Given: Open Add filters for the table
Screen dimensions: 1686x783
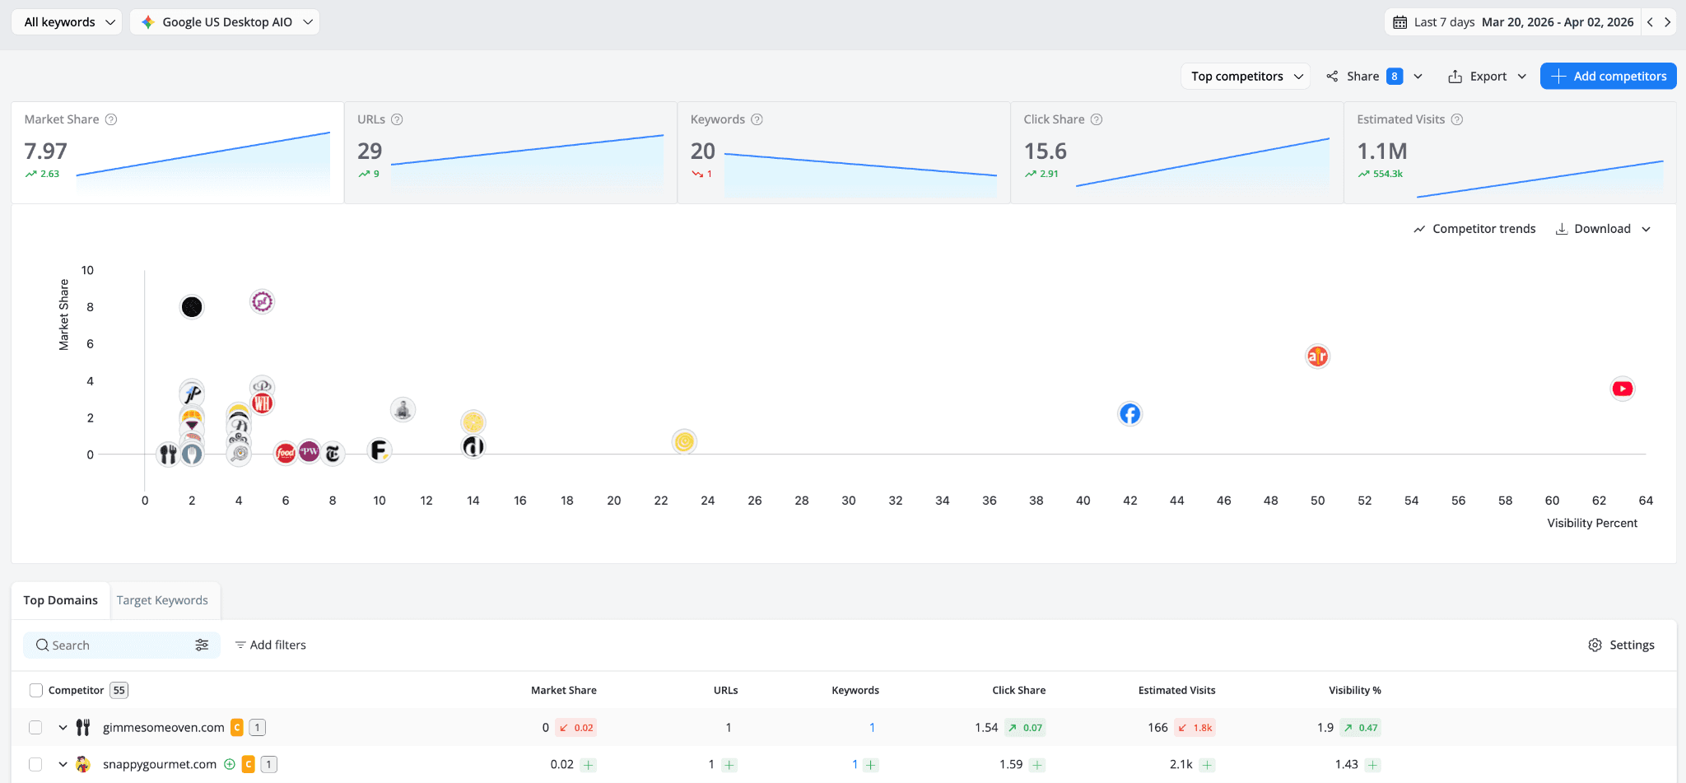Looking at the screenshot, I should pos(270,645).
